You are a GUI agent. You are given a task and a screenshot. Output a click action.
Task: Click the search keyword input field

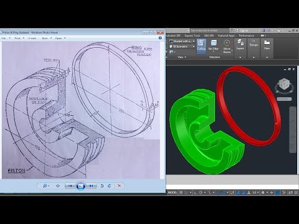click(x=210, y=30)
